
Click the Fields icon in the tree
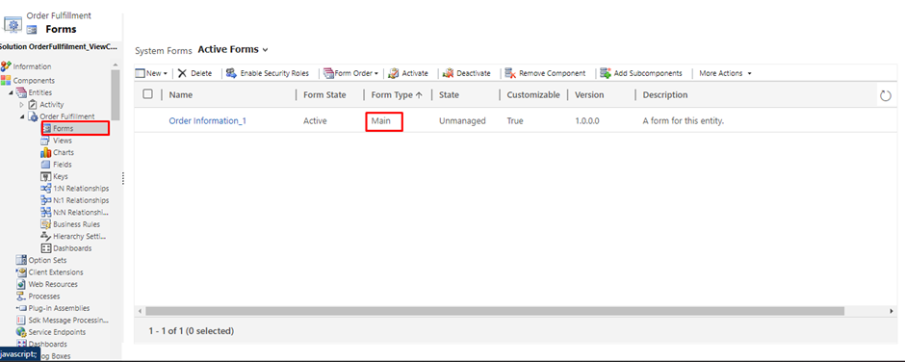tap(45, 165)
